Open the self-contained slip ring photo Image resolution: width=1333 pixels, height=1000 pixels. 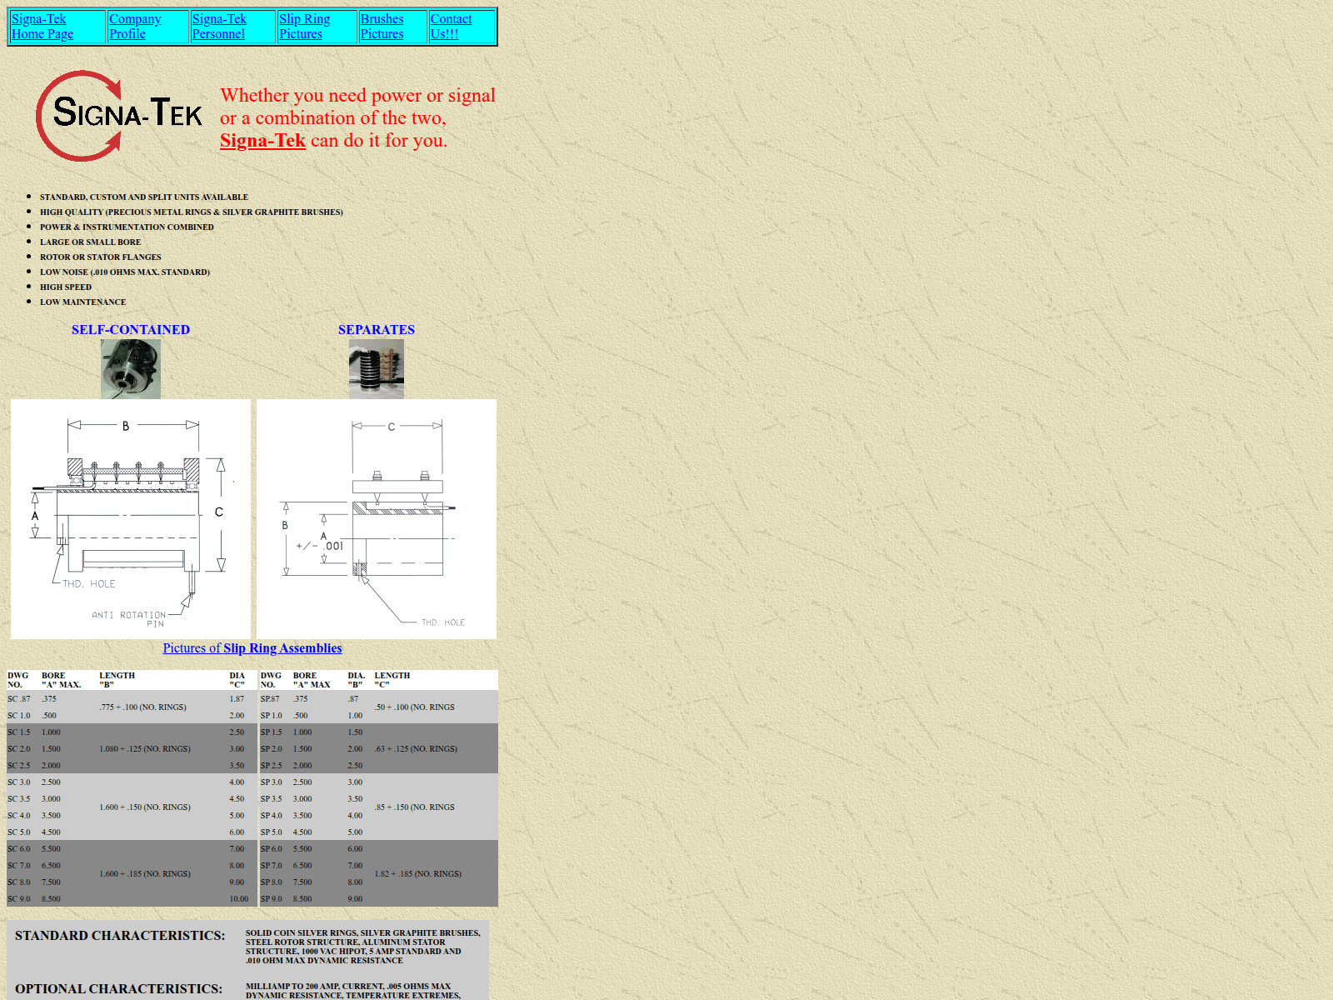[131, 369]
